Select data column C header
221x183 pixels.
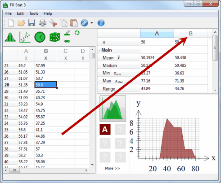(x=65, y=54)
